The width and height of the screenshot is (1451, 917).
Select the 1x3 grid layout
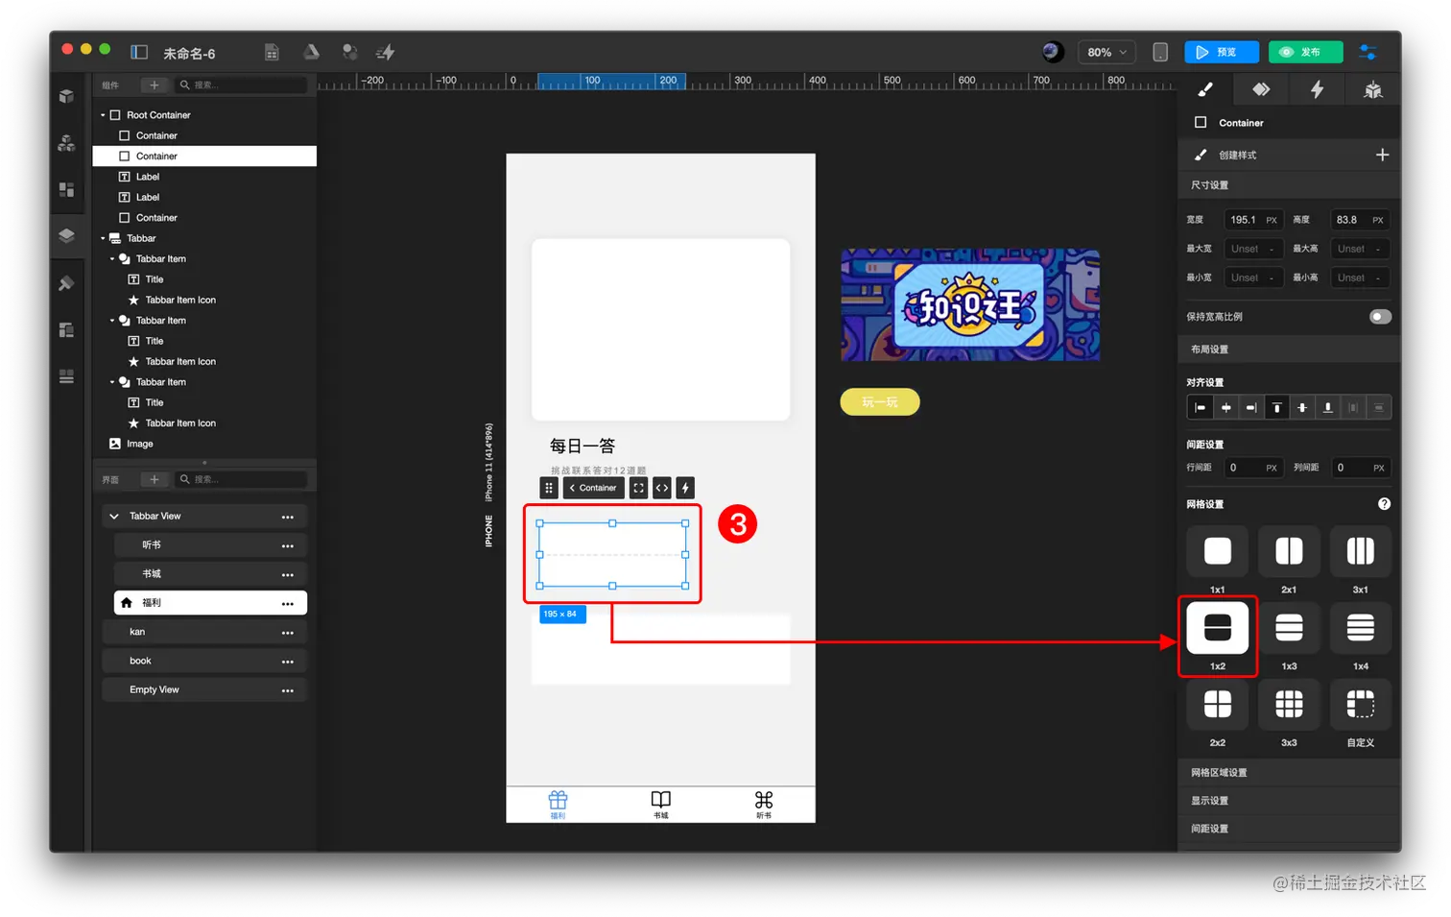click(1289, 628)
